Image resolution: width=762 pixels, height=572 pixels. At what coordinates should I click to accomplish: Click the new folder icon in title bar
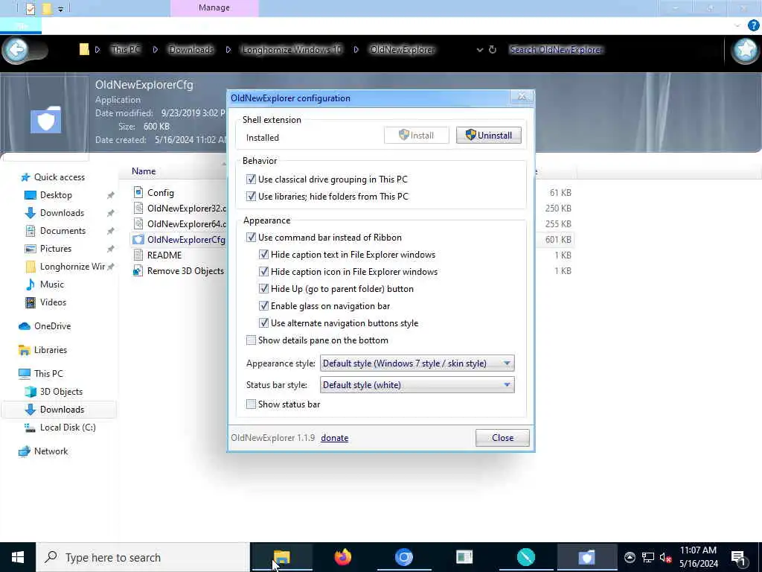point(47,9)
